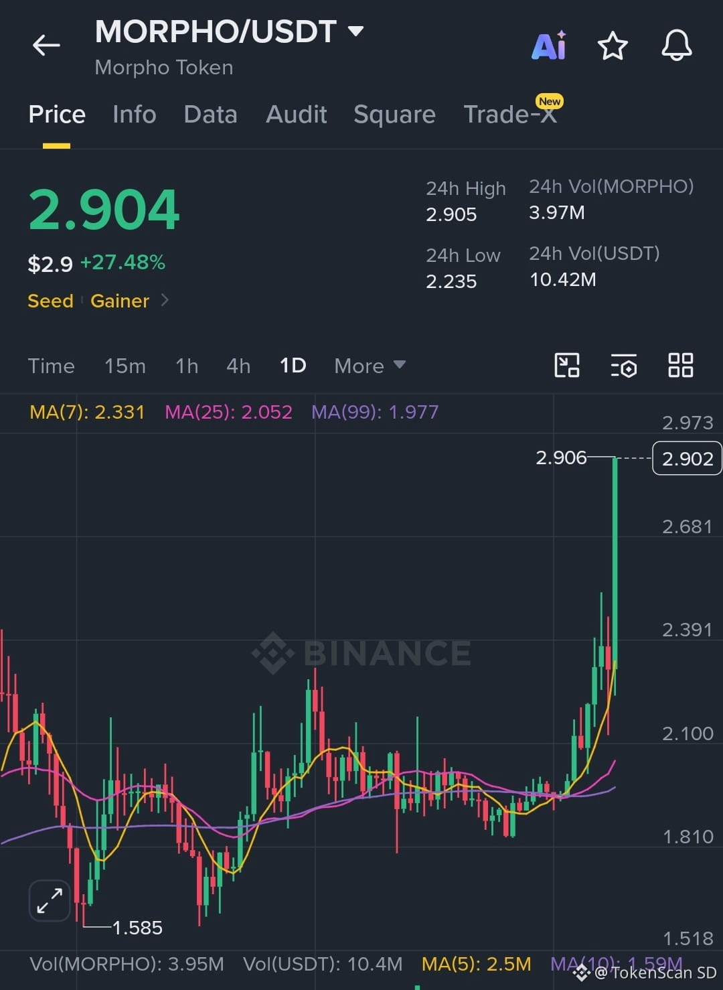
Task: Tap the 1.585 low label on chart
Action: click(x=137, y=928)
